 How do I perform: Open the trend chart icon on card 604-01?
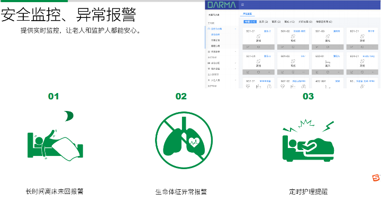(351, 72)
